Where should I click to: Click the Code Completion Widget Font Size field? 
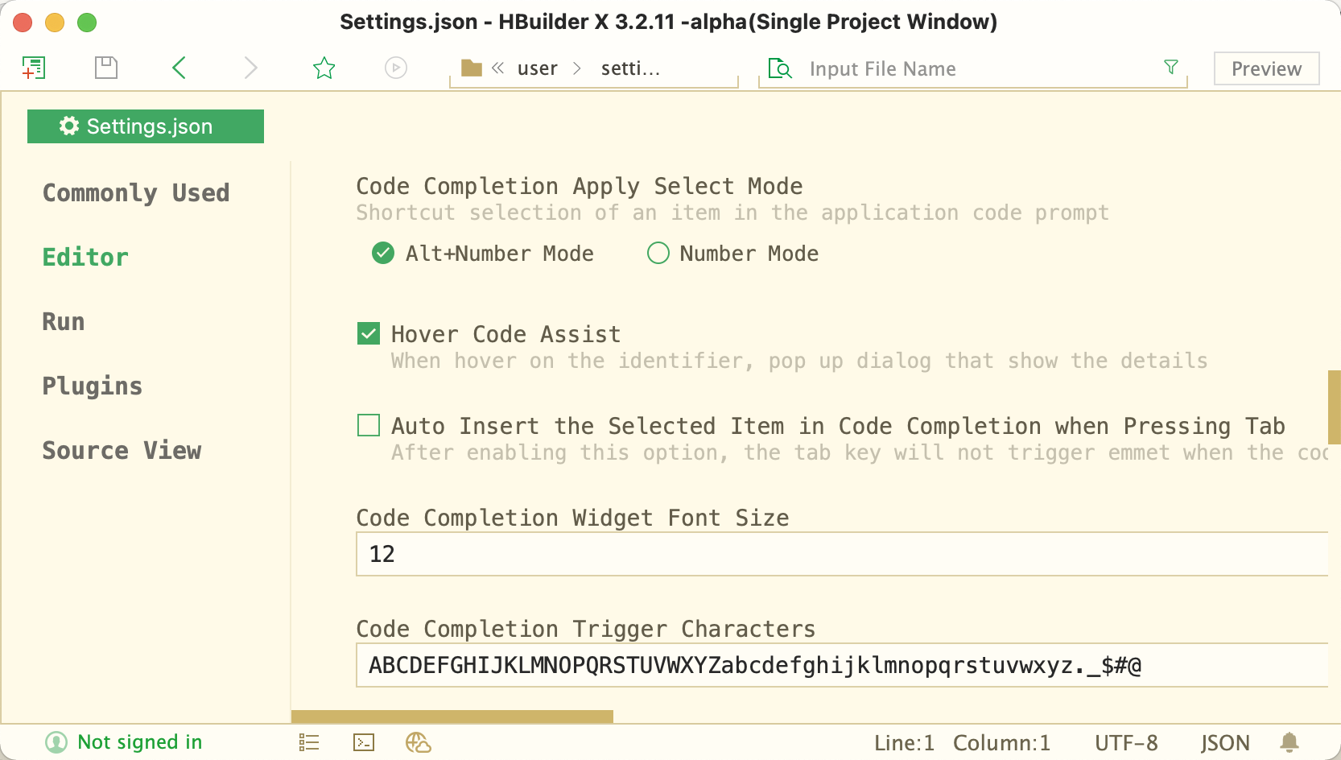842,554
